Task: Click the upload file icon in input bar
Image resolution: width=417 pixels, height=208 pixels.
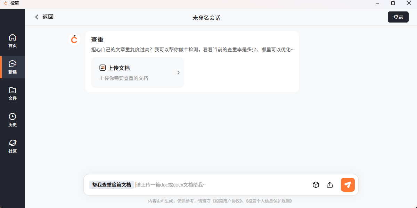Action: pyautogui.click(x=330, y=185)
